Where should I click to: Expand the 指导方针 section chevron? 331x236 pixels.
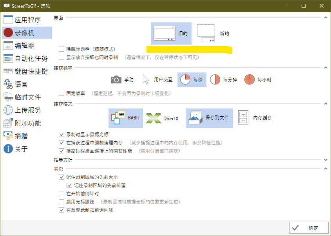[x=326, y=160]
